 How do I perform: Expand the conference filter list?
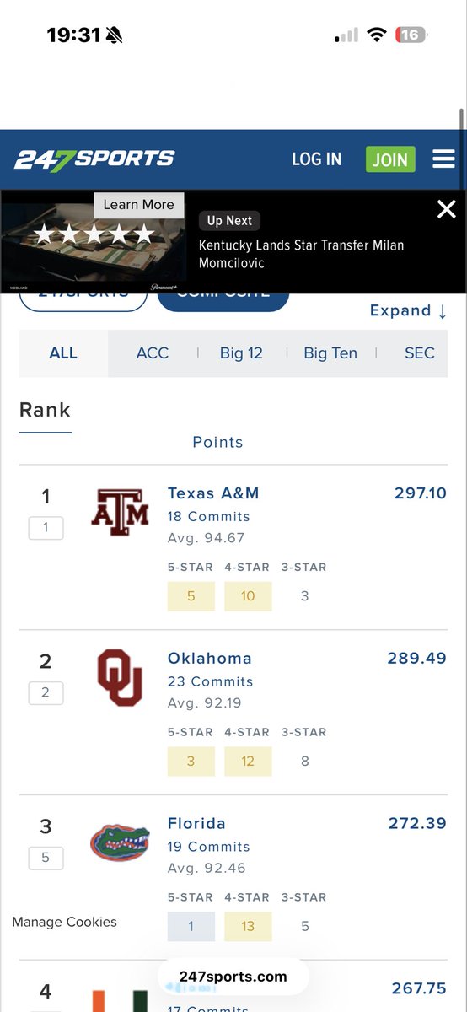409,310
